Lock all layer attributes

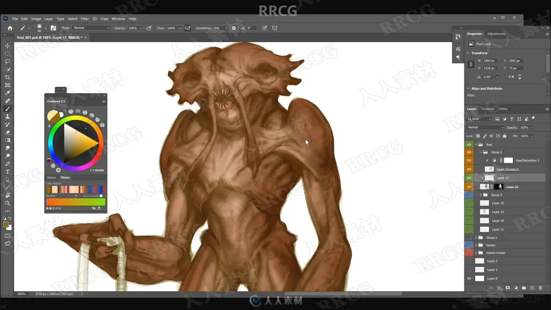(x=505, y=136)
